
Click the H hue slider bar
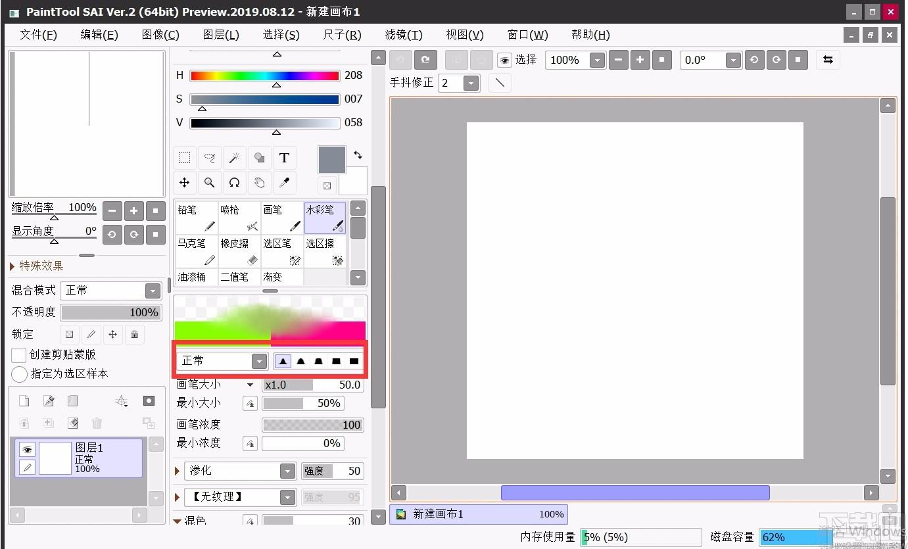[265, 76]
